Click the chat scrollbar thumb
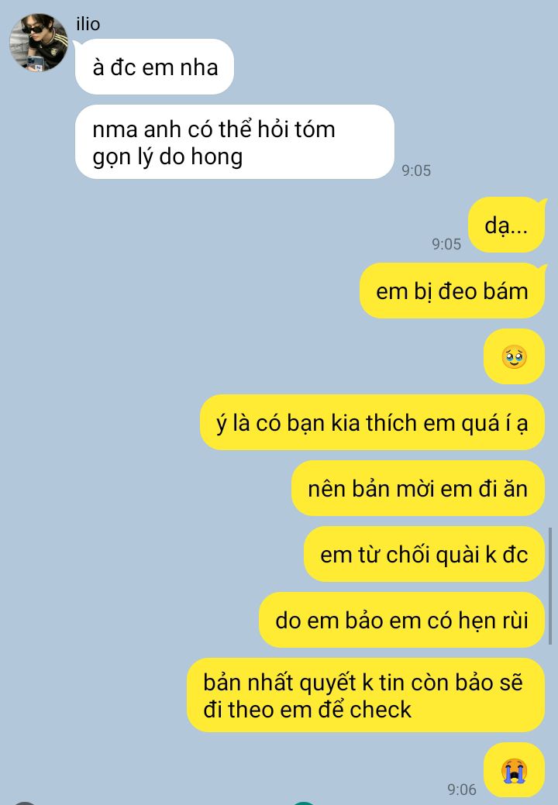 tap(550, 586)
